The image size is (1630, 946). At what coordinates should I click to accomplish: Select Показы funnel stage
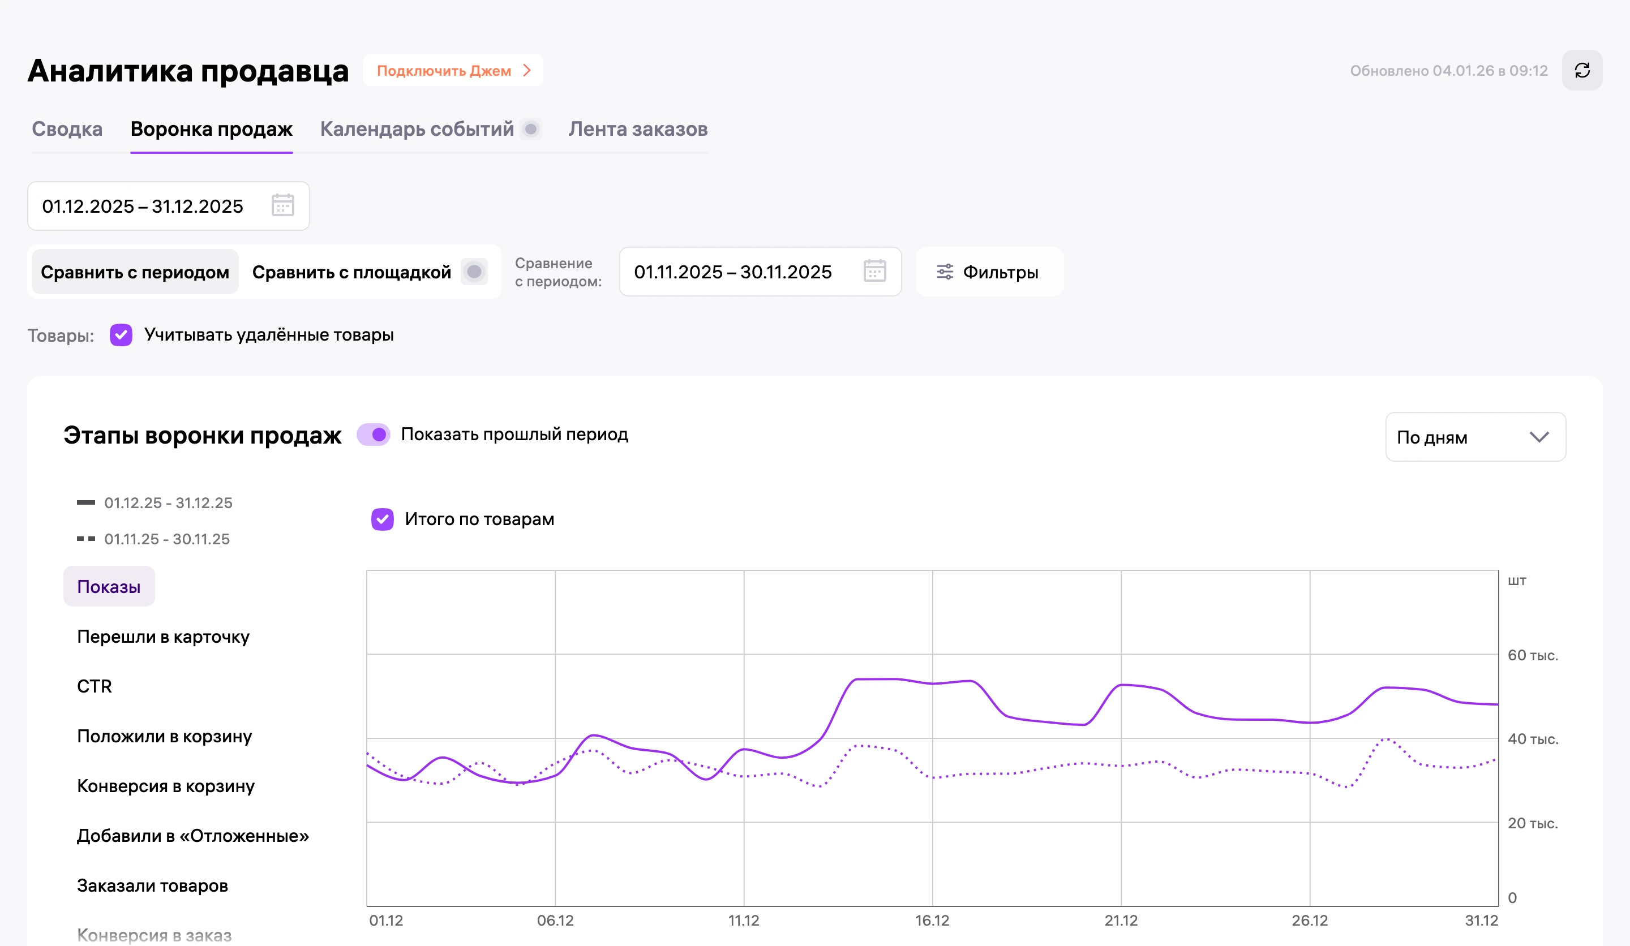(x=109, y=587)
